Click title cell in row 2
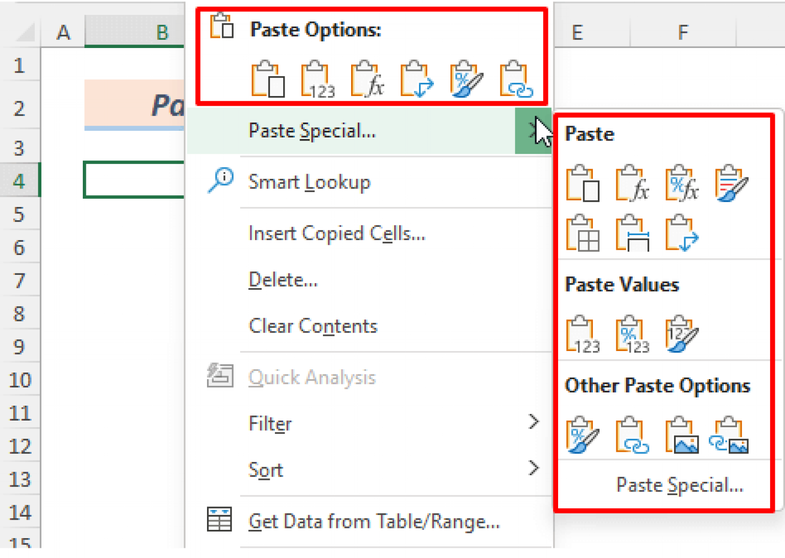The width and height of the screenshot is (785, 558). point(134,105)
